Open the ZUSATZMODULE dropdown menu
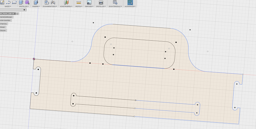256x129 pixels. (x=115, y=6)
